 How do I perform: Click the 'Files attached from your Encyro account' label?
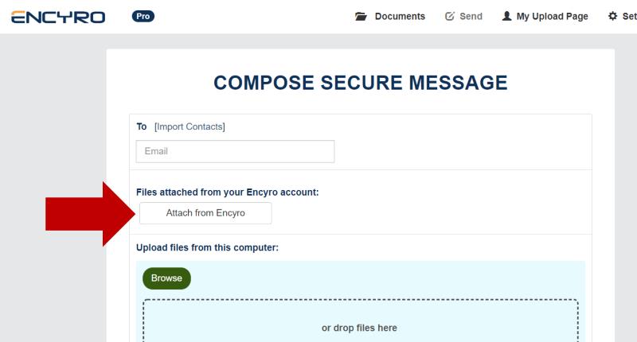click(228, 192)
